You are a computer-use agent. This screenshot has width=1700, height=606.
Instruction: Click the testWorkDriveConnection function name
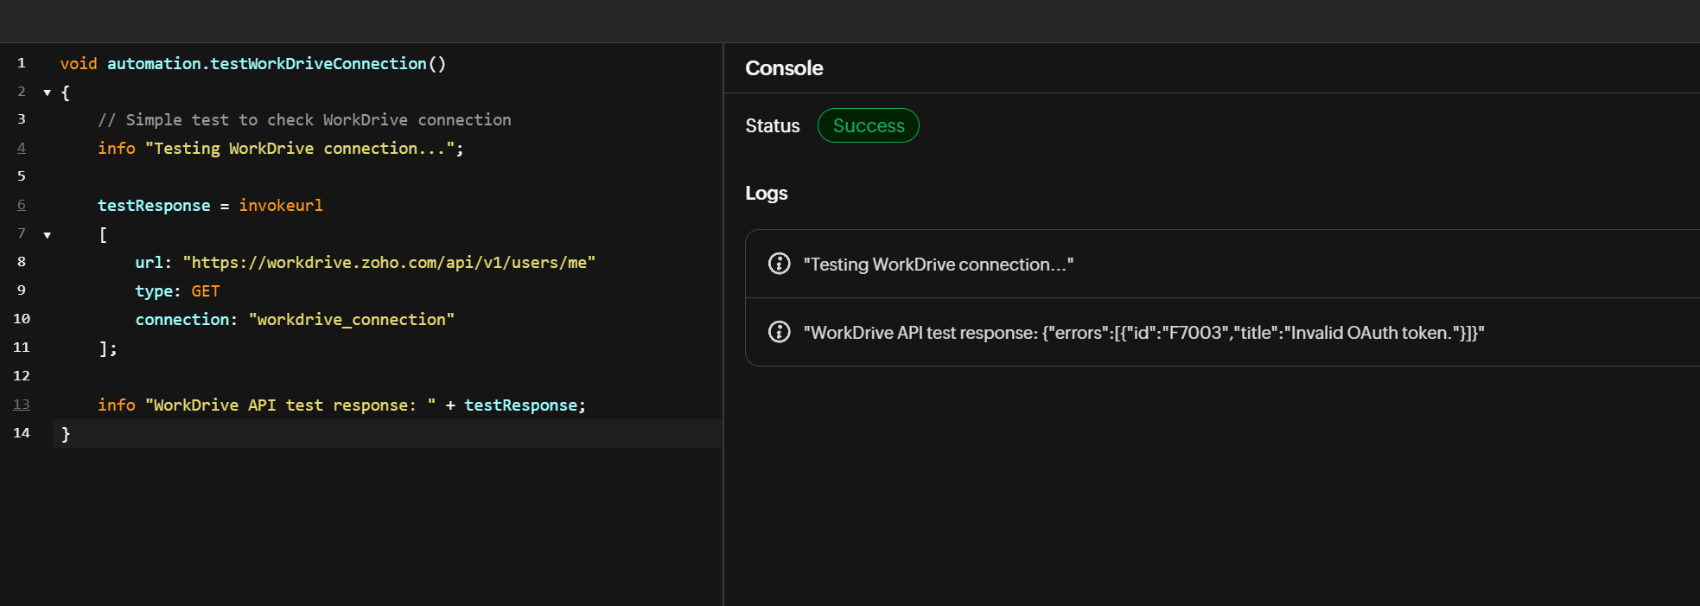click(x=318, y=64)
